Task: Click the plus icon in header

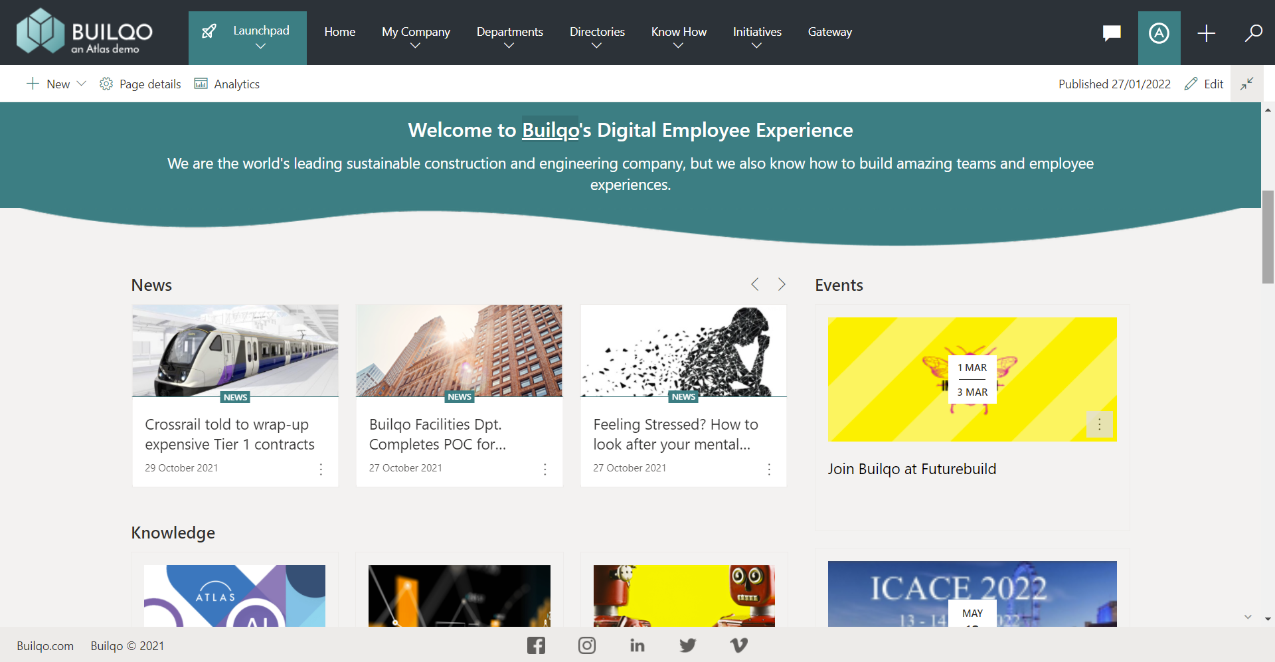Action: click(1206, 33)
